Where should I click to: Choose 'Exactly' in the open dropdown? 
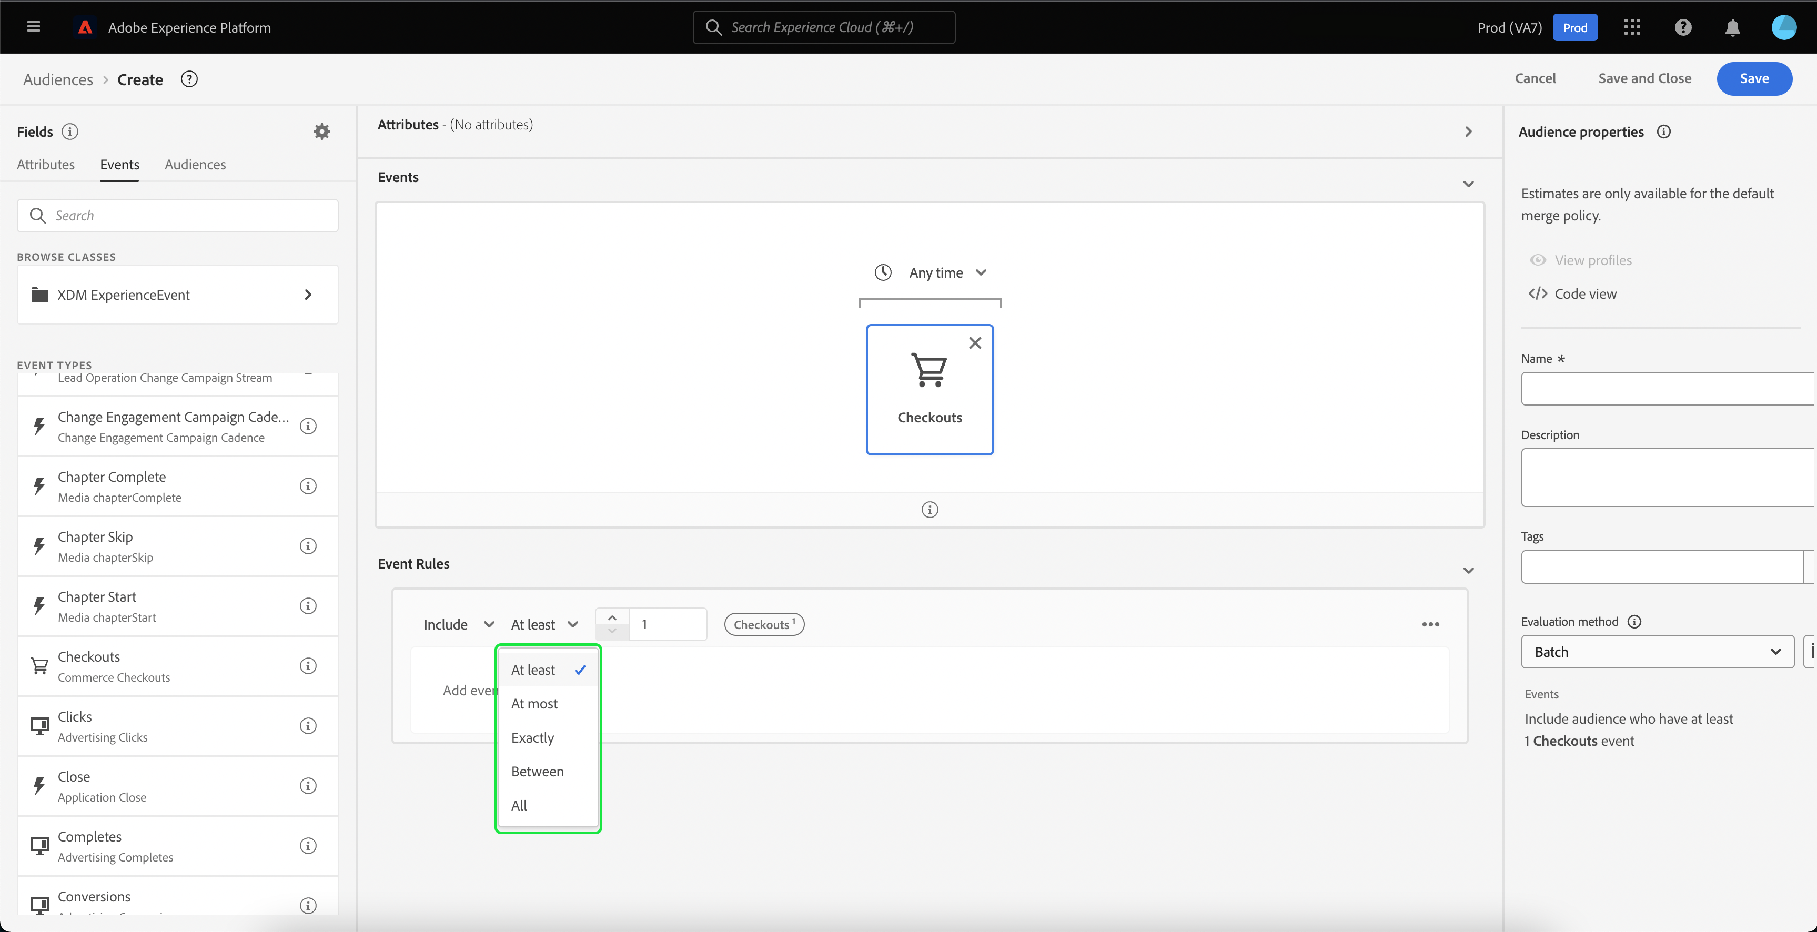pyautogui.click(x=532, y=737)
